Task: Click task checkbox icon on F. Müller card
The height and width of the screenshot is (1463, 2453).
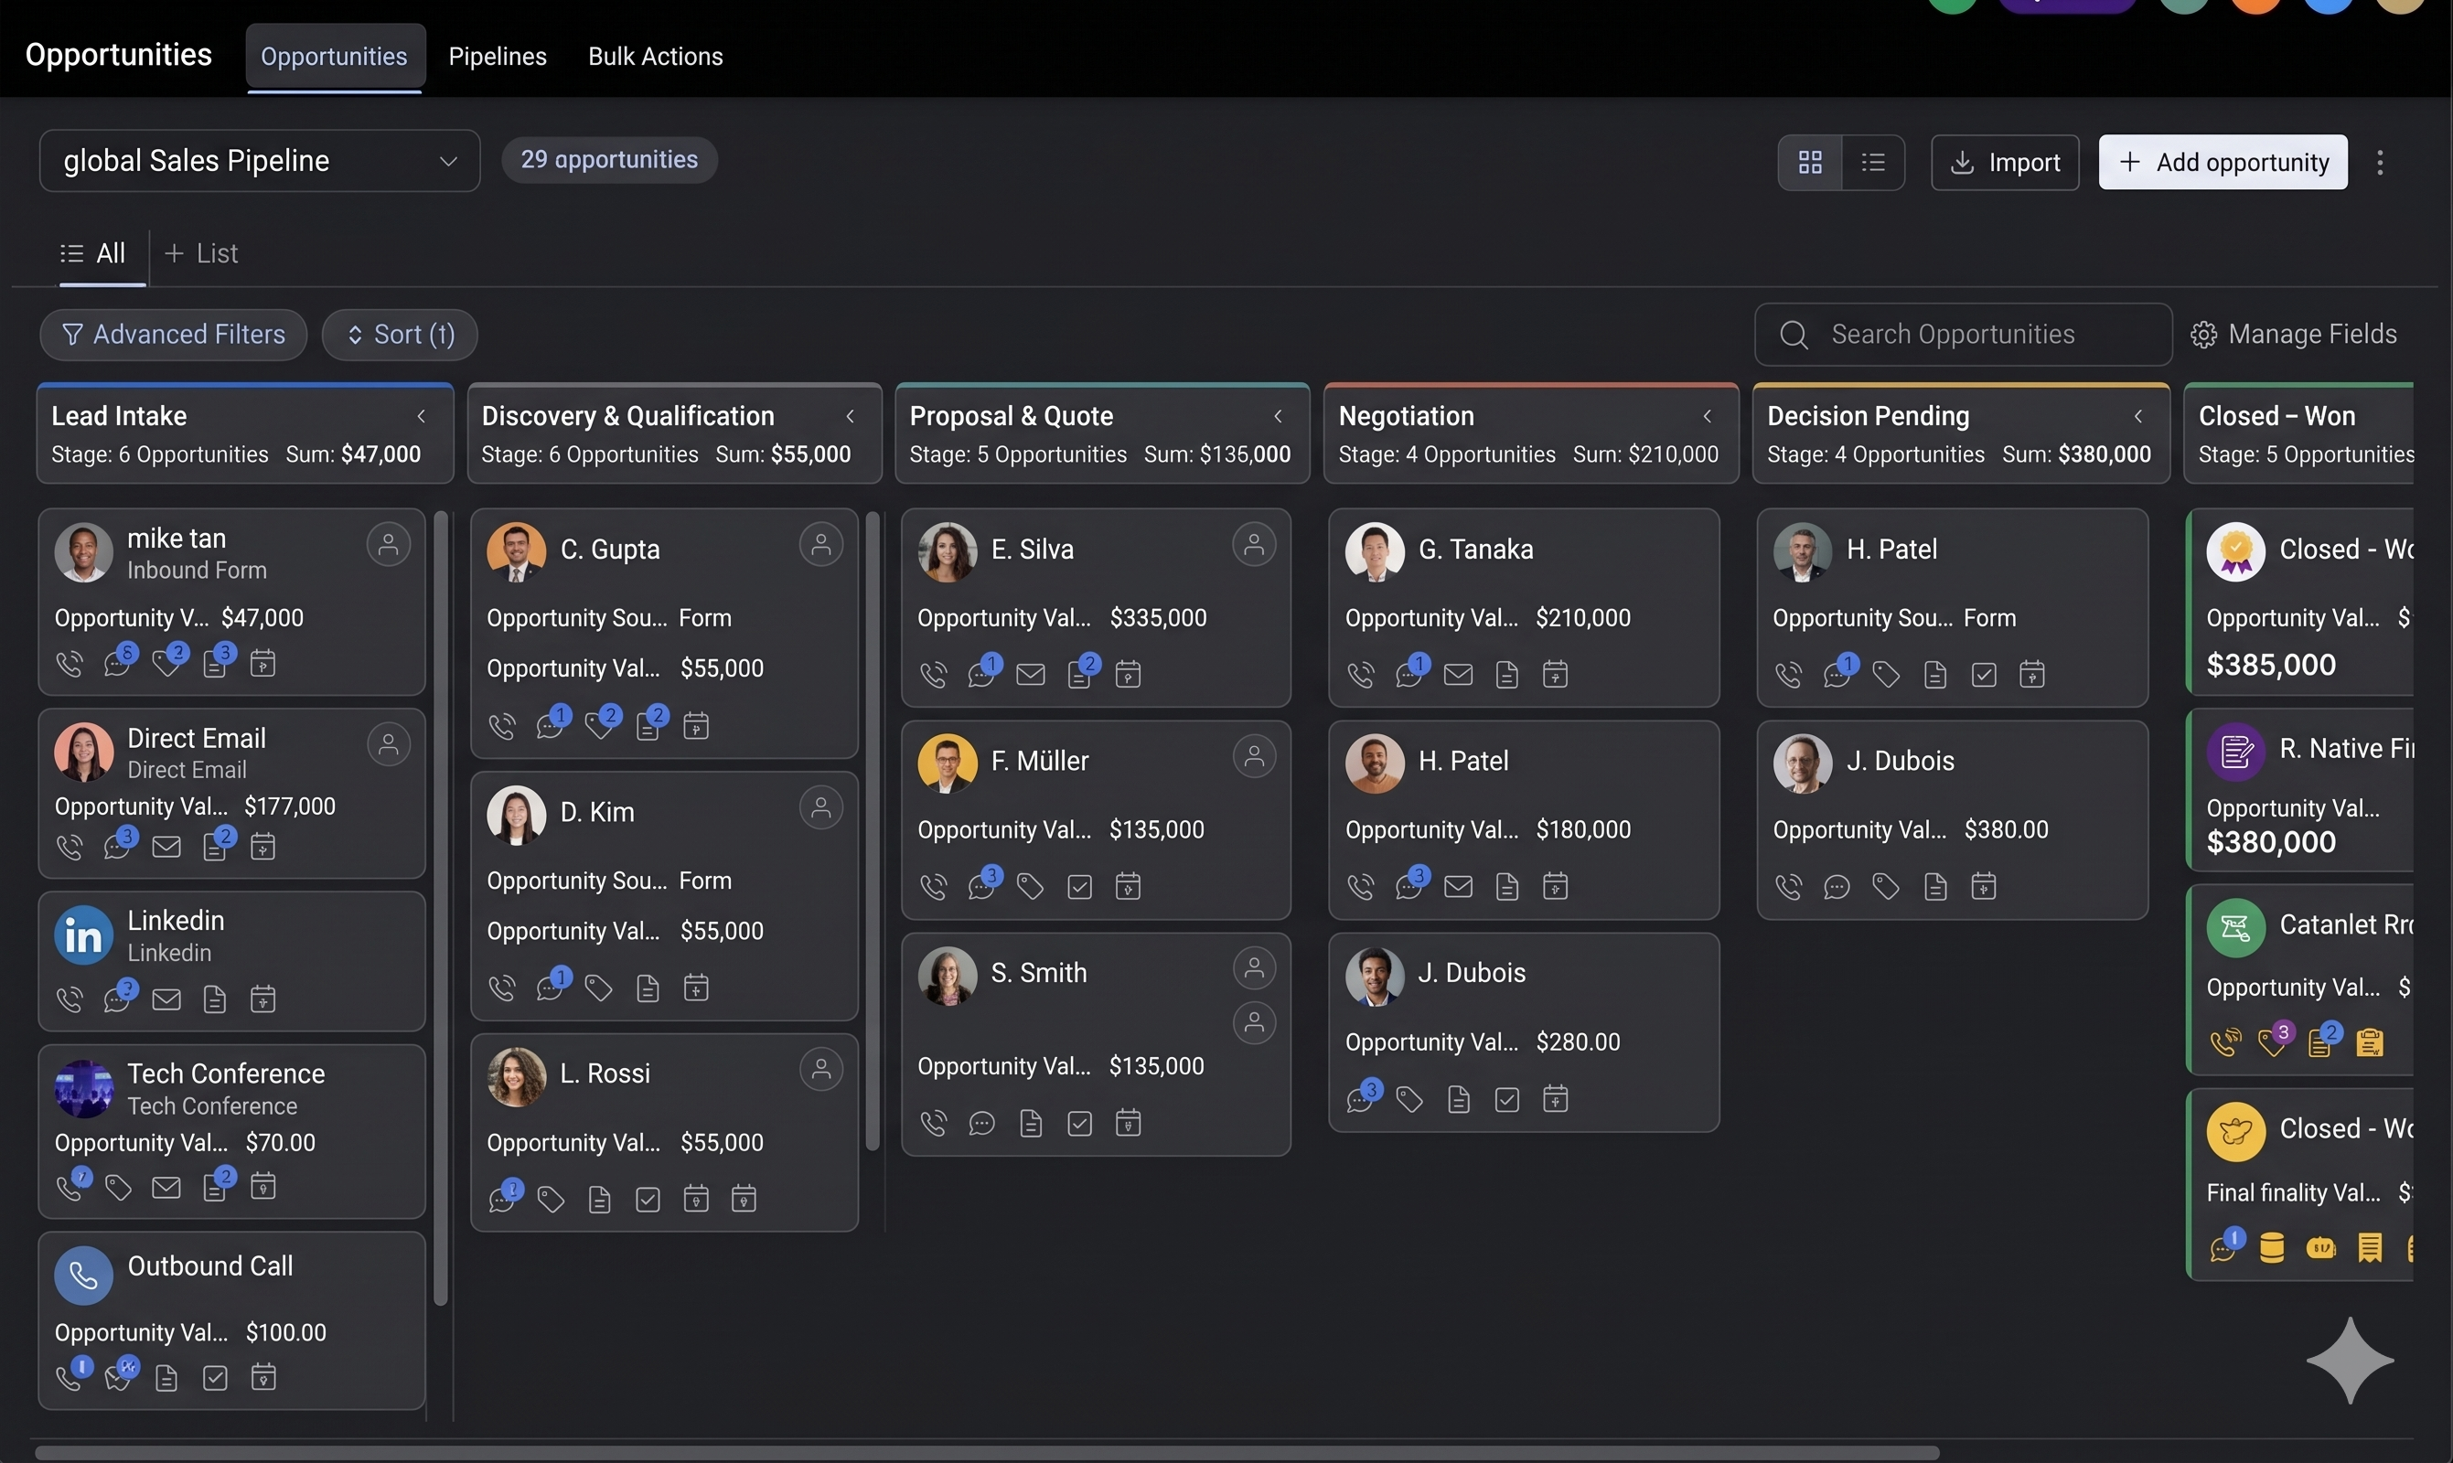Action: click(x=1079, y=886)
